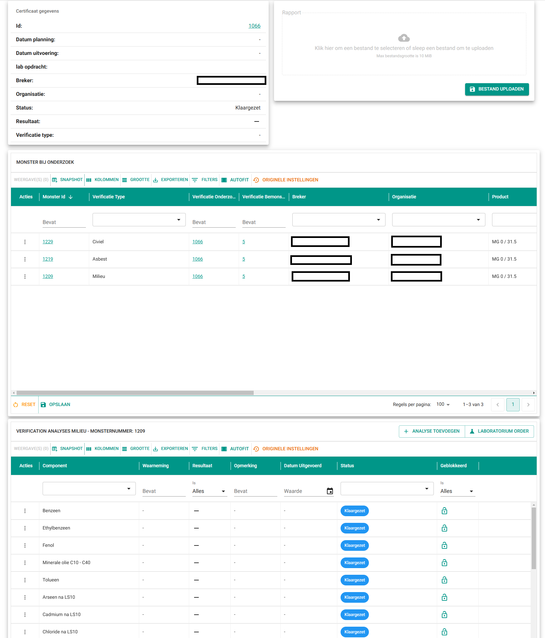Screen dimensions: 545x638
Task: Toggle the lock icon for Tolueen
Action: tap(444, 580)
